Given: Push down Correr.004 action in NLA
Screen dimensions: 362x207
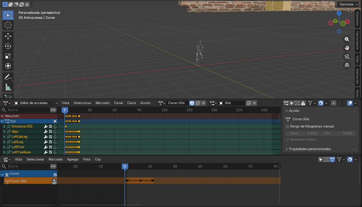Looking at the screenshot, I should [x=54, y=181].
